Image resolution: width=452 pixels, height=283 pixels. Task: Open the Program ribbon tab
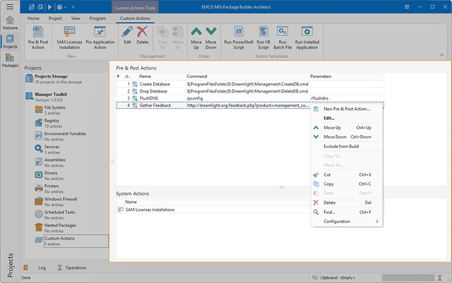tap(98, 18)
